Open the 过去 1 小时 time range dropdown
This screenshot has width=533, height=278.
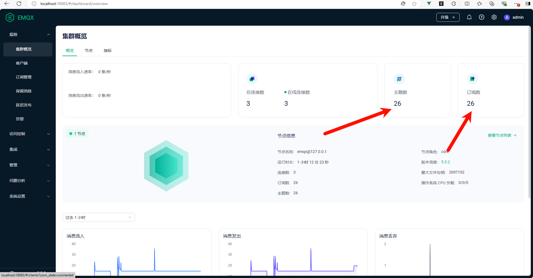[x=99, y=217]
